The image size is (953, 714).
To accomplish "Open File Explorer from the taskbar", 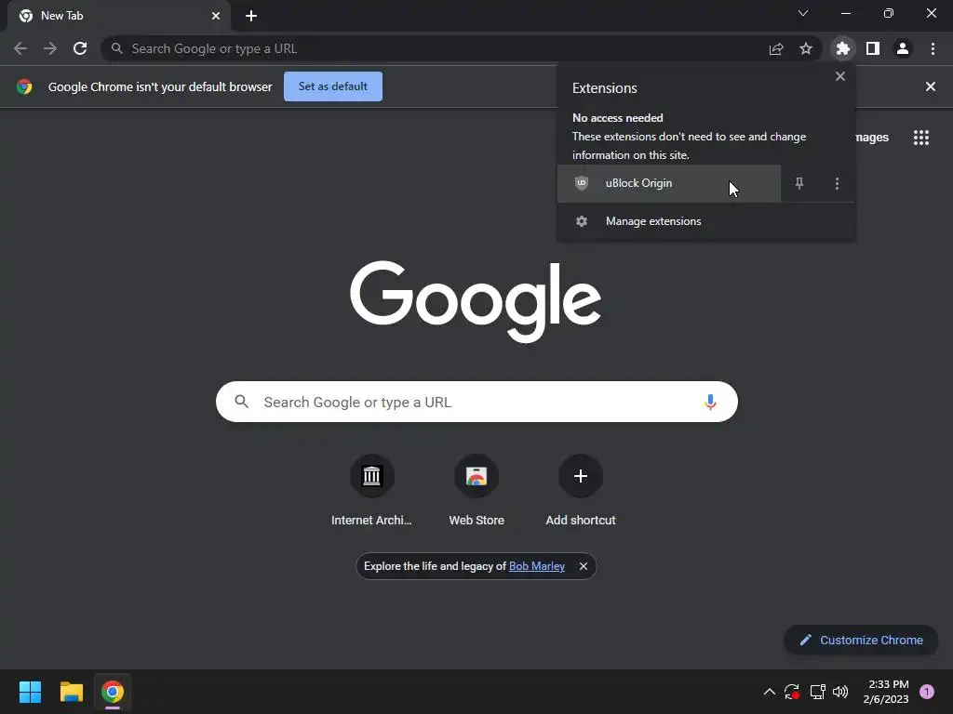I will [x=71, y=692].
